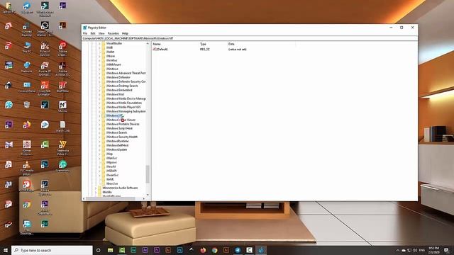Click the Network desktop icon
This screenshot has width=454, height=255.
pyautogui.click(x=27, y=67)
